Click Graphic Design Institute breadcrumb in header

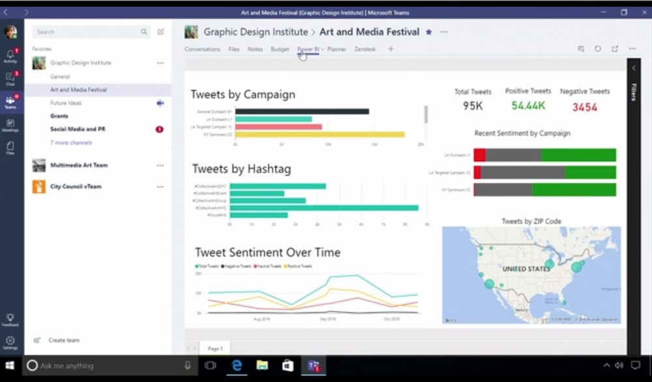[x=256, y=32]
